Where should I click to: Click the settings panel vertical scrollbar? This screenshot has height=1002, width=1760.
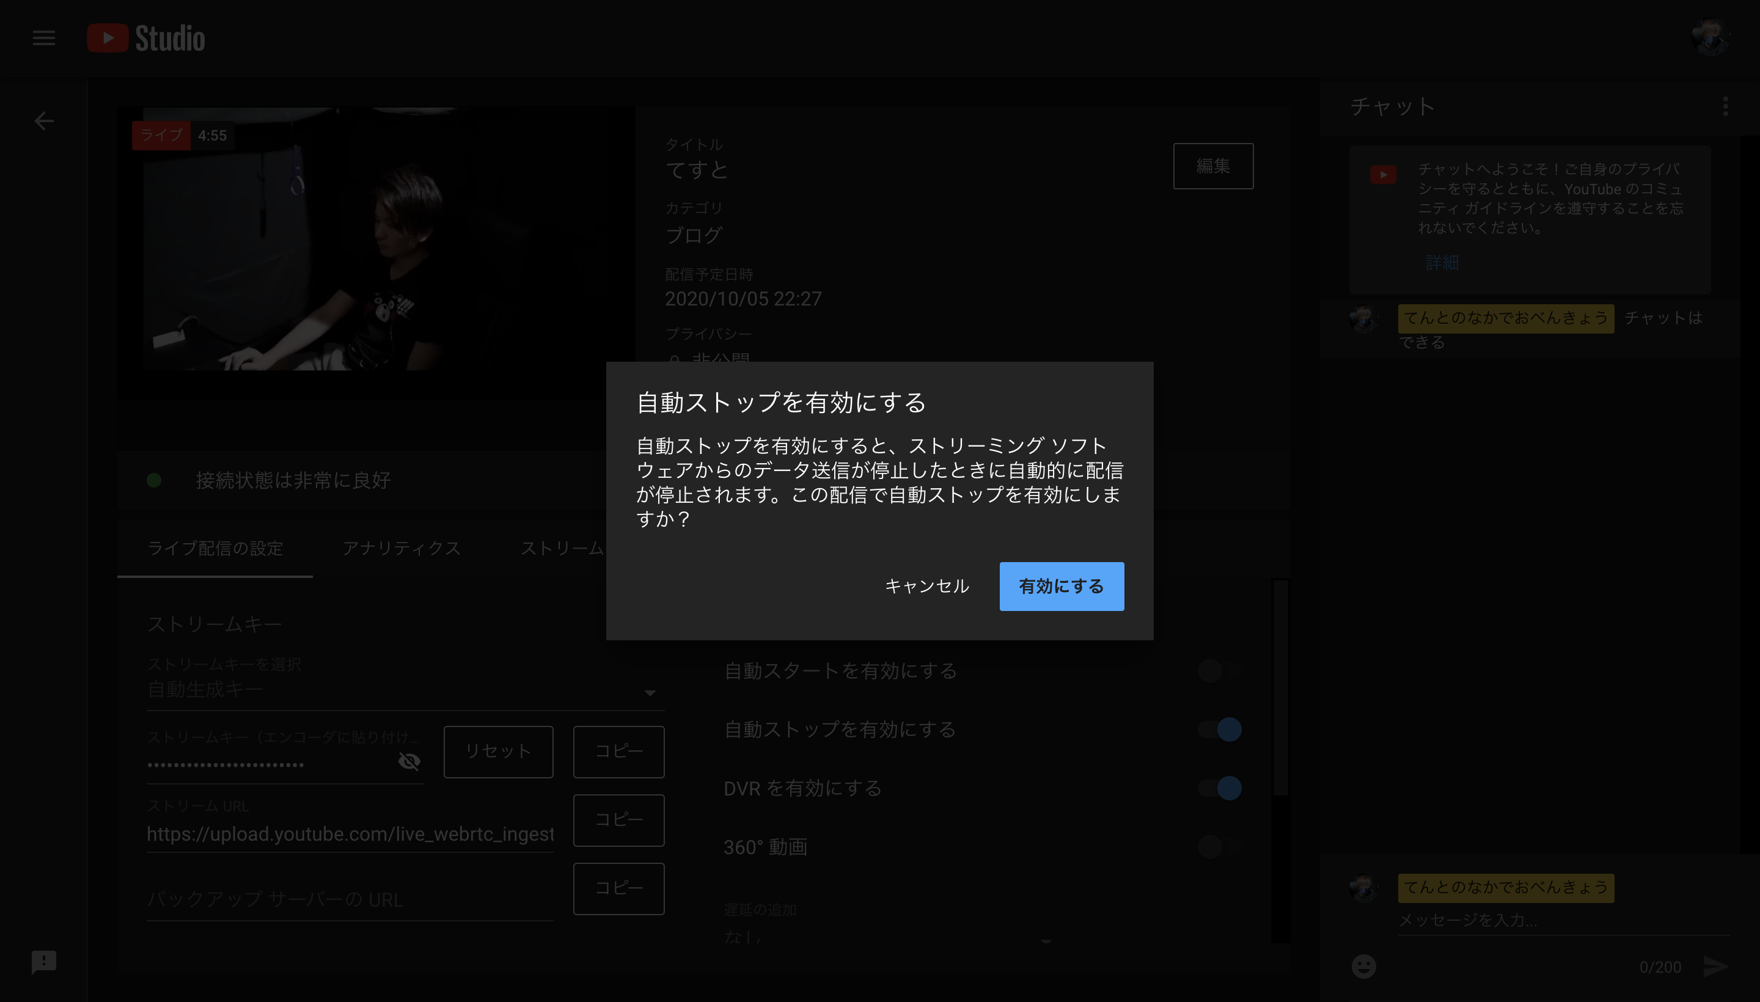(x=1280, y=688)
